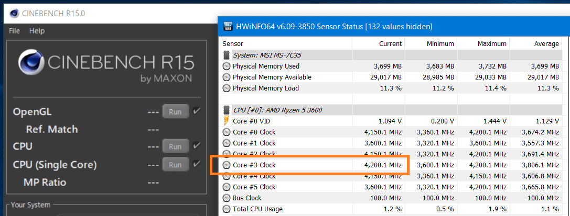Select the System: MSI MS-7C35 group row
Viewport: 570px width, 216px height.
392,55
